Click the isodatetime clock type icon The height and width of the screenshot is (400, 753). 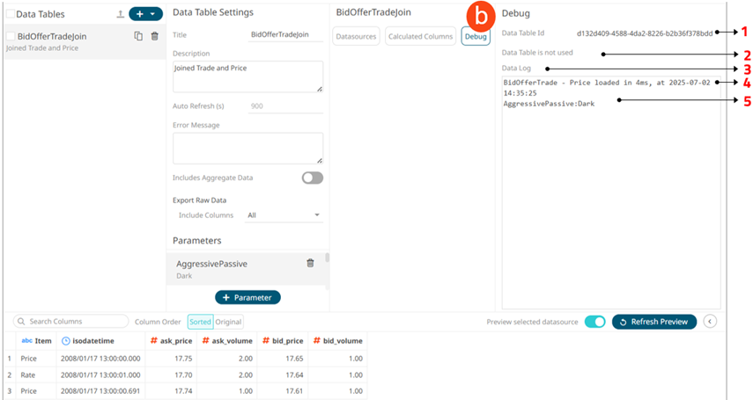(x=66, y=340)
